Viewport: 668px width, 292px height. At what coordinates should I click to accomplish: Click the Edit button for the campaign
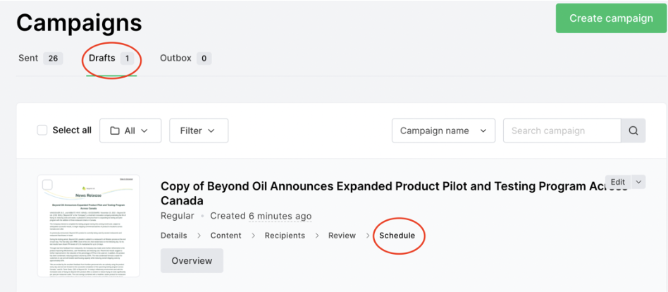pos(617,182)
